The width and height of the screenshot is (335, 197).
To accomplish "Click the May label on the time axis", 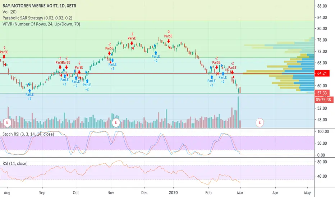I will 307,193.
